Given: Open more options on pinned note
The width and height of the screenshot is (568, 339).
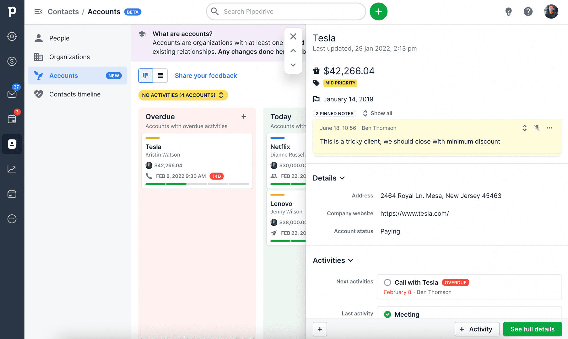Looking at the screenshot, I should [x=549, y=128].
